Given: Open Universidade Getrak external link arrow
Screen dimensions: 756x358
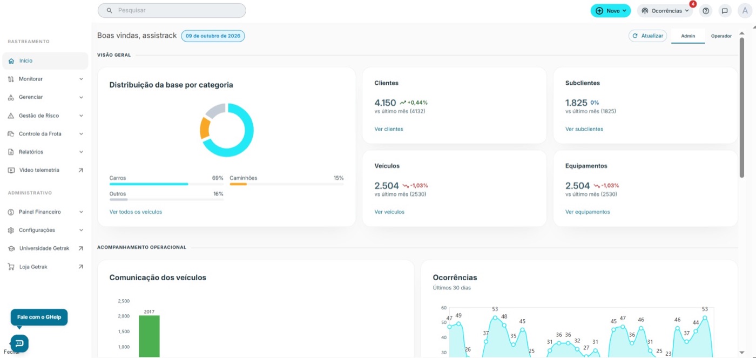Looking at the screenshot, I should click(x=81, y=248).
